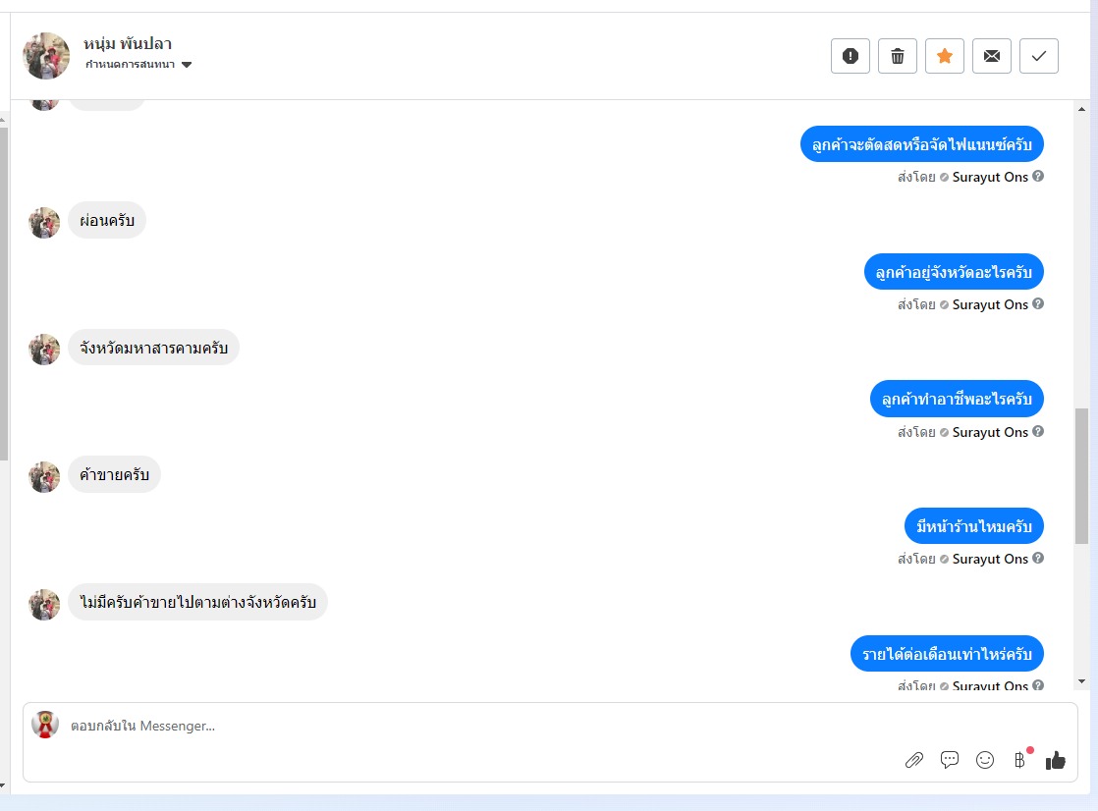Screen dimensions: 1098x811
Task: Open the contact name หนุ่ม พันปลา in the header
Action: point(128,43)
